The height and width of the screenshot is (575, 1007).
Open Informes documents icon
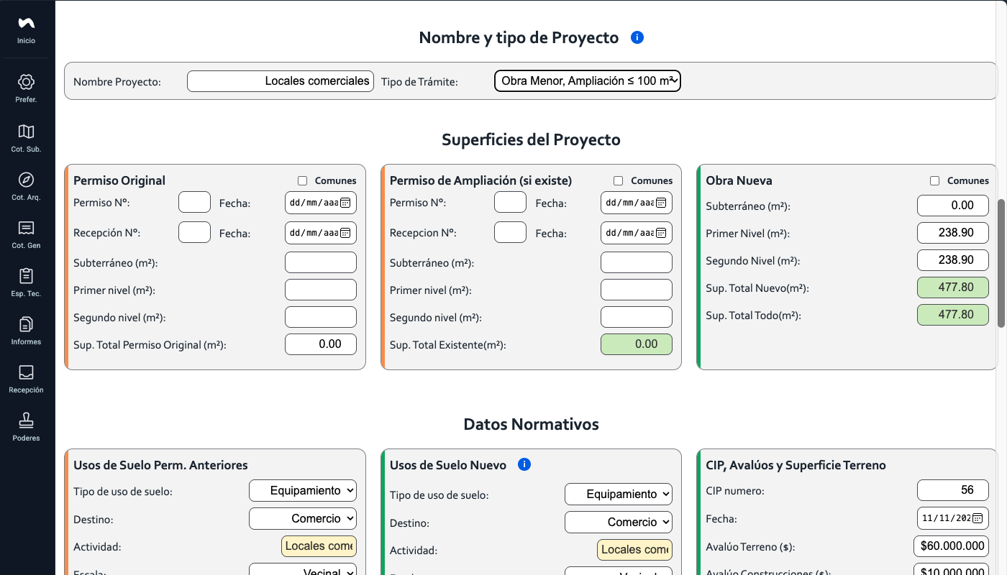point(26,324)
